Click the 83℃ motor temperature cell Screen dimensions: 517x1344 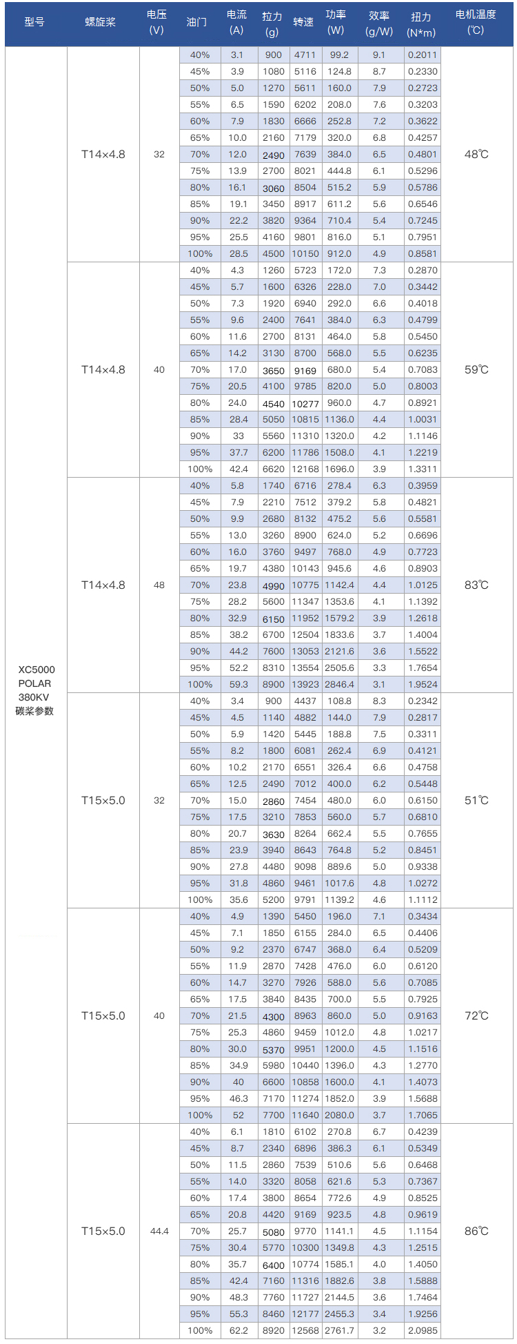coord(476,585)
